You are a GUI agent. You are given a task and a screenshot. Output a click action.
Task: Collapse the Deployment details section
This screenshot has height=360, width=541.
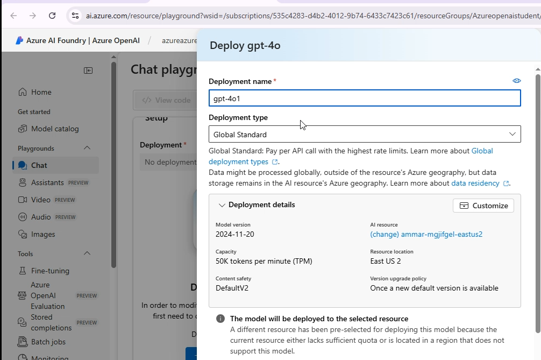click(x=222, y=205)
